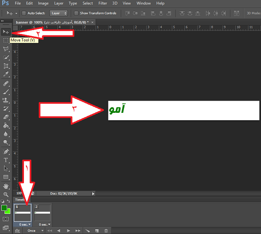Open the Layer menu
Screen dimensions: 261x234
(x=58, y=3)
